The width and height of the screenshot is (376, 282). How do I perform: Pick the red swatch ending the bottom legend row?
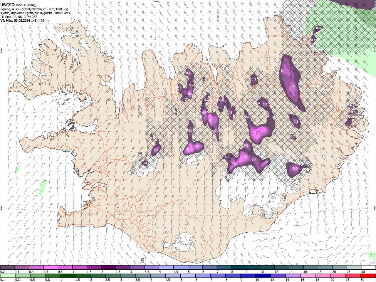point(368,276)
